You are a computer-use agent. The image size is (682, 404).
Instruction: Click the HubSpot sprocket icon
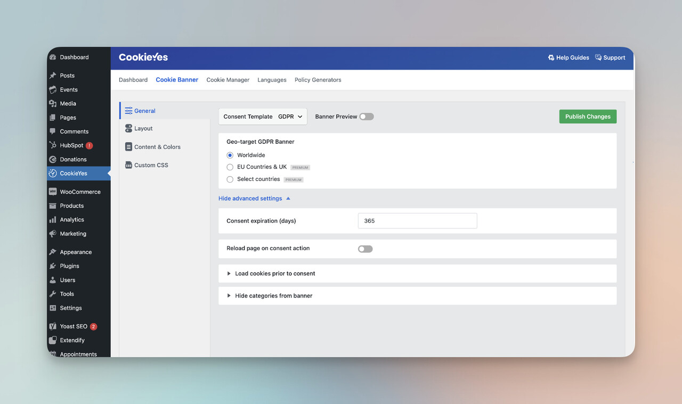coord(53,145)
